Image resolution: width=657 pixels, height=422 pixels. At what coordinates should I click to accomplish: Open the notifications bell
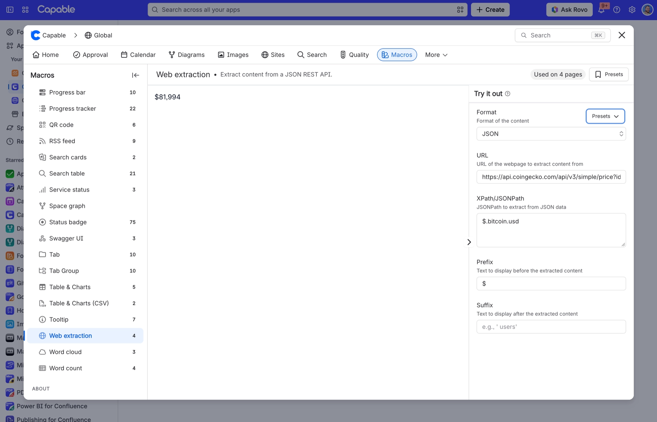[601, 10]
